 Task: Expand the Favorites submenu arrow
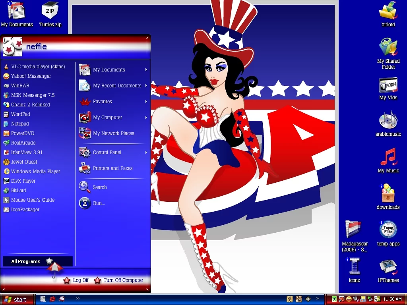(146, 102)
